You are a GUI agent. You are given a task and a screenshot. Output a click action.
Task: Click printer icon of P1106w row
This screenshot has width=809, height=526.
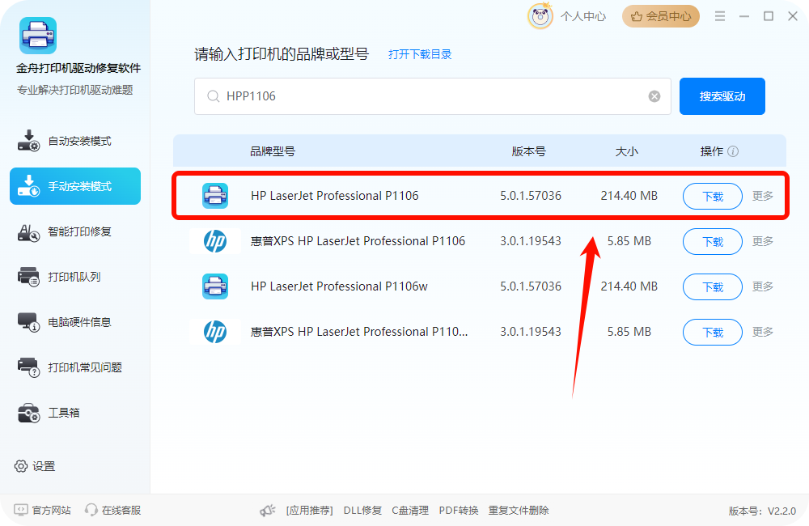pyautogui.click(x=215, y=286)
